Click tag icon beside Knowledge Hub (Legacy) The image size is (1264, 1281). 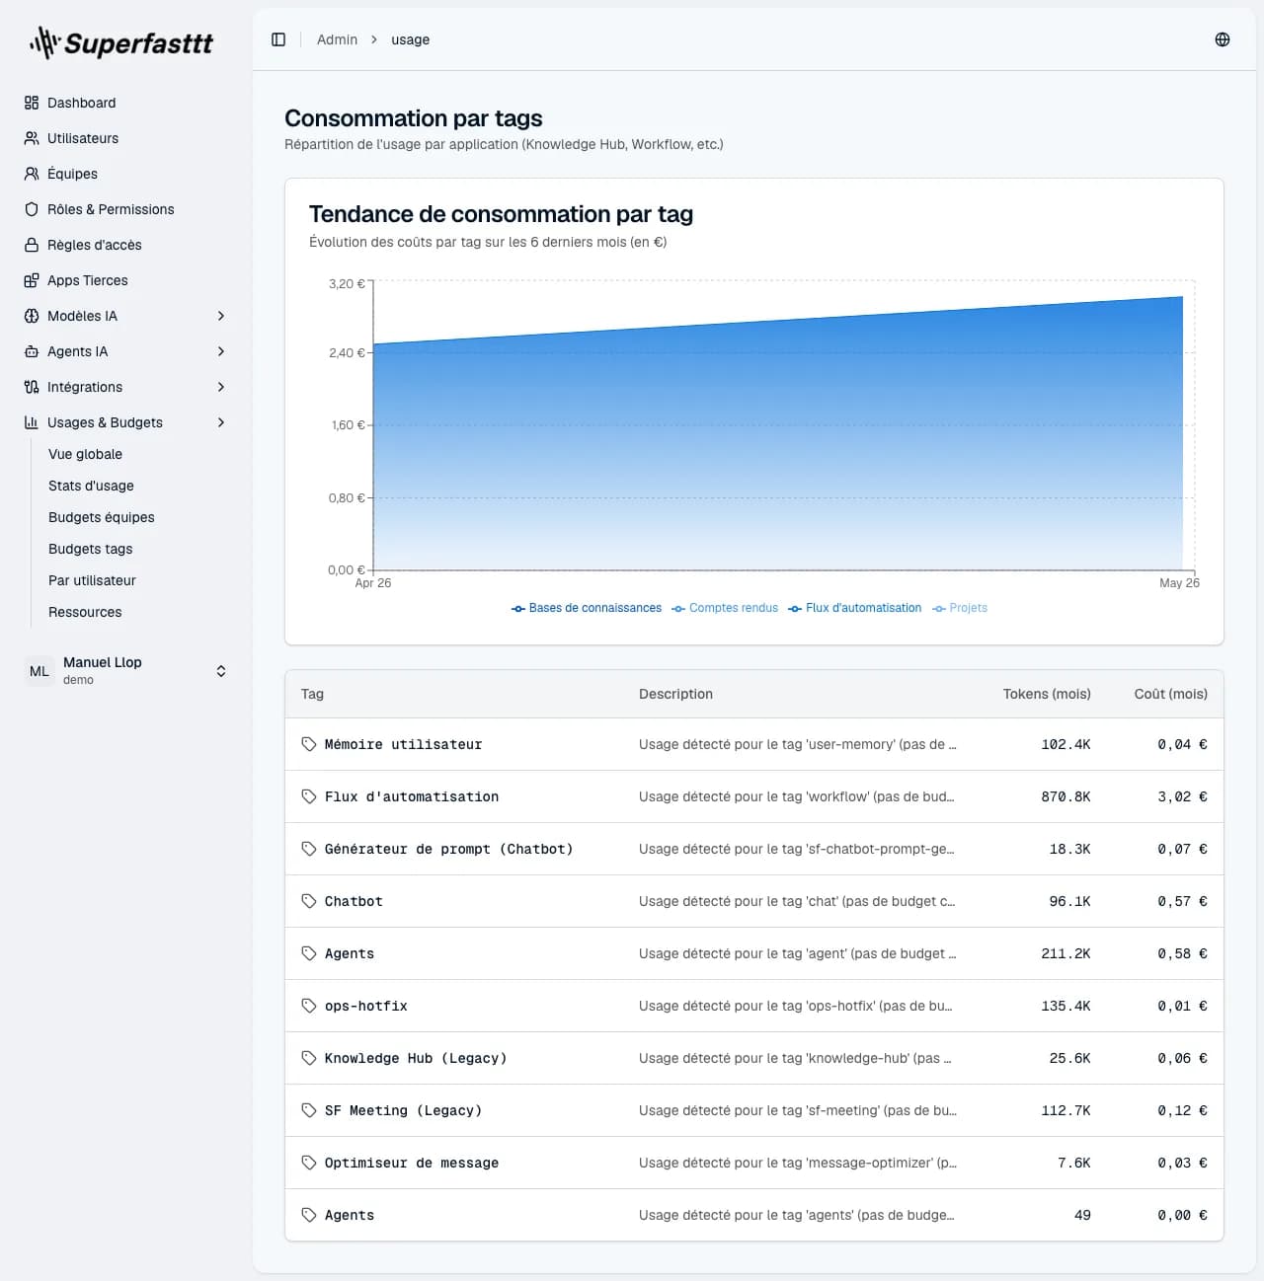309,1058
